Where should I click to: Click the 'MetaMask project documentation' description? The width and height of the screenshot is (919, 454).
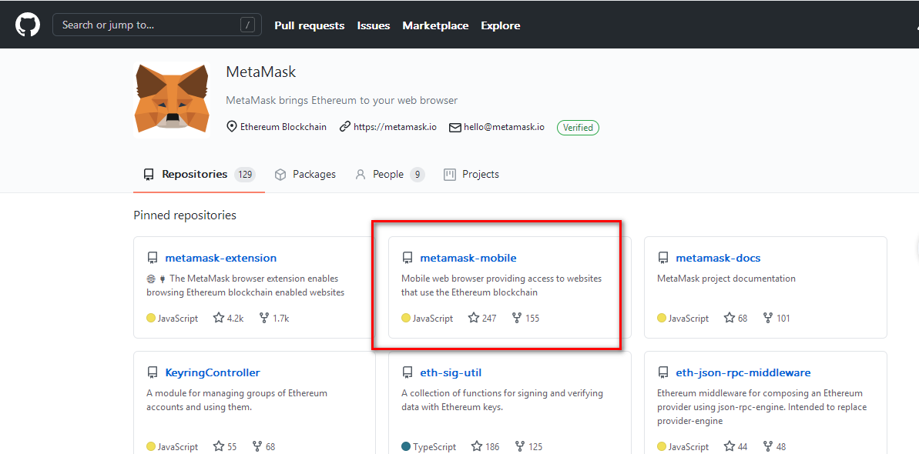pyautogui.click(x=726, y=279)
